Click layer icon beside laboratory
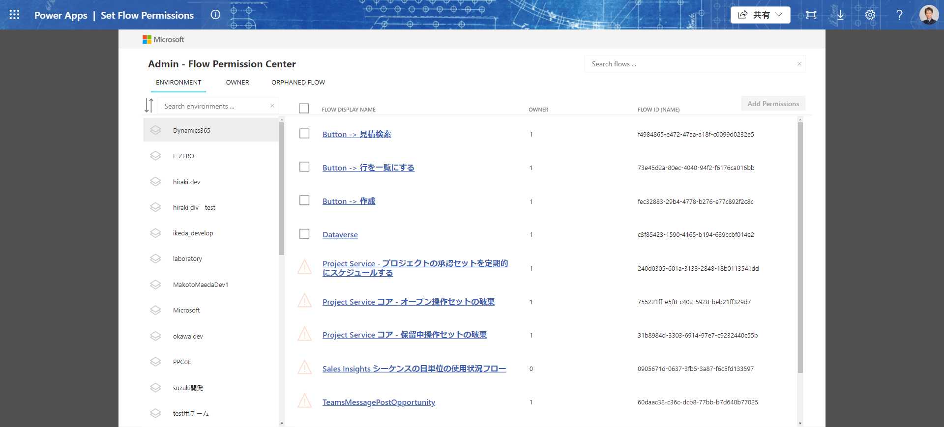944x427 pixels. pyautogui.click(x=156, y=258)
